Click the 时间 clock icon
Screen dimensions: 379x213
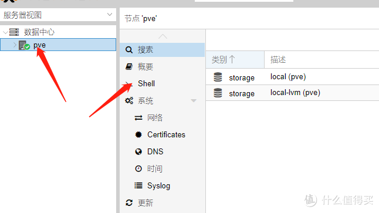138,168
